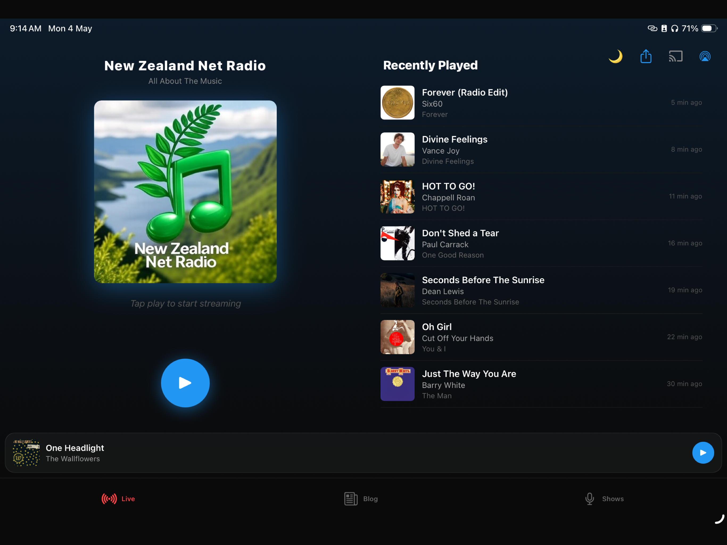
Task: Tap mini player play button
Action: (x=703, y=452)
